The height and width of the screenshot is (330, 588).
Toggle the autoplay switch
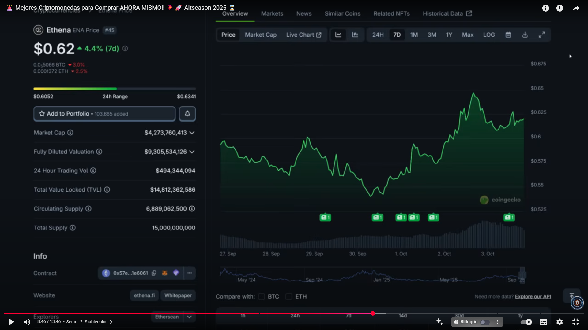[x=526, y=322]
